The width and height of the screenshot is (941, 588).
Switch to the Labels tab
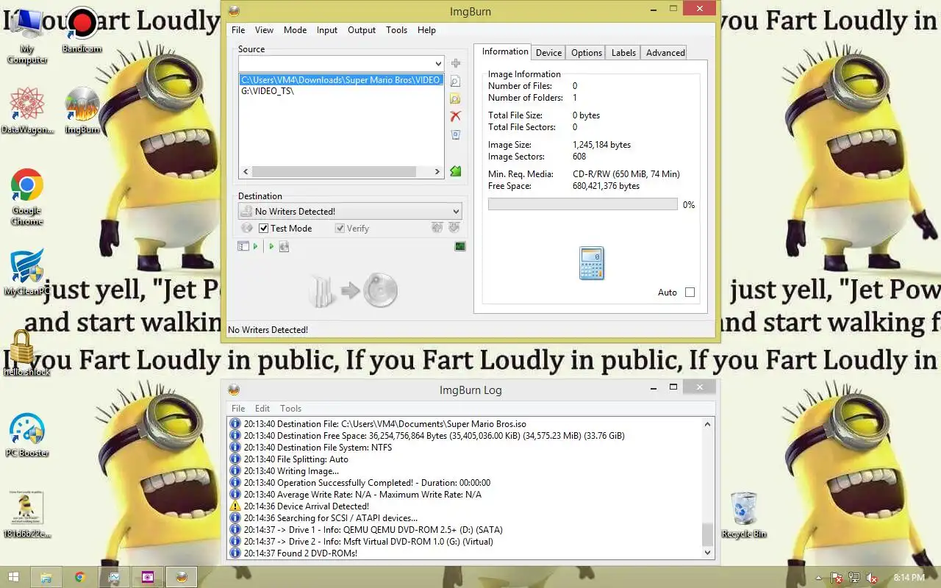pyautogui.click(x=623, y=53)
